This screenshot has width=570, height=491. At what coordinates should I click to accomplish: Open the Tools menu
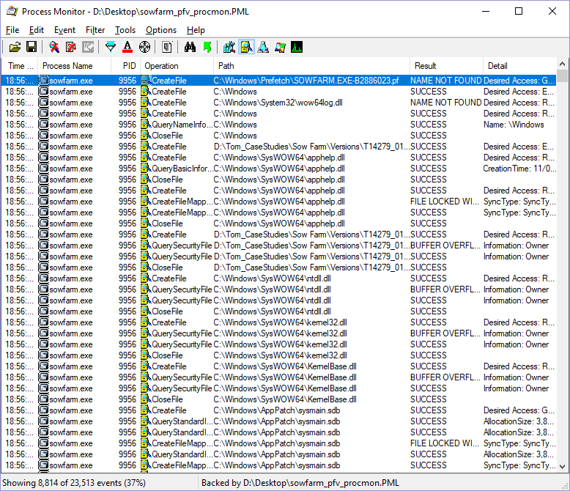pos(125,30)
